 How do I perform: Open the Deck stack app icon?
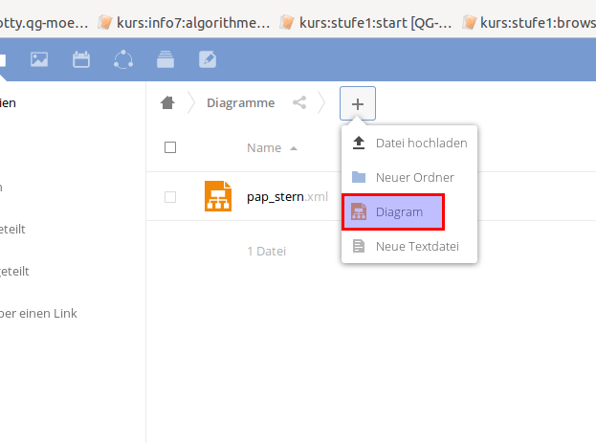[x=166, y=59]
